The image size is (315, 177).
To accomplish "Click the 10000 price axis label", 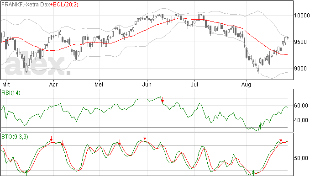I will pyautogui.click(x=302, y=16).
